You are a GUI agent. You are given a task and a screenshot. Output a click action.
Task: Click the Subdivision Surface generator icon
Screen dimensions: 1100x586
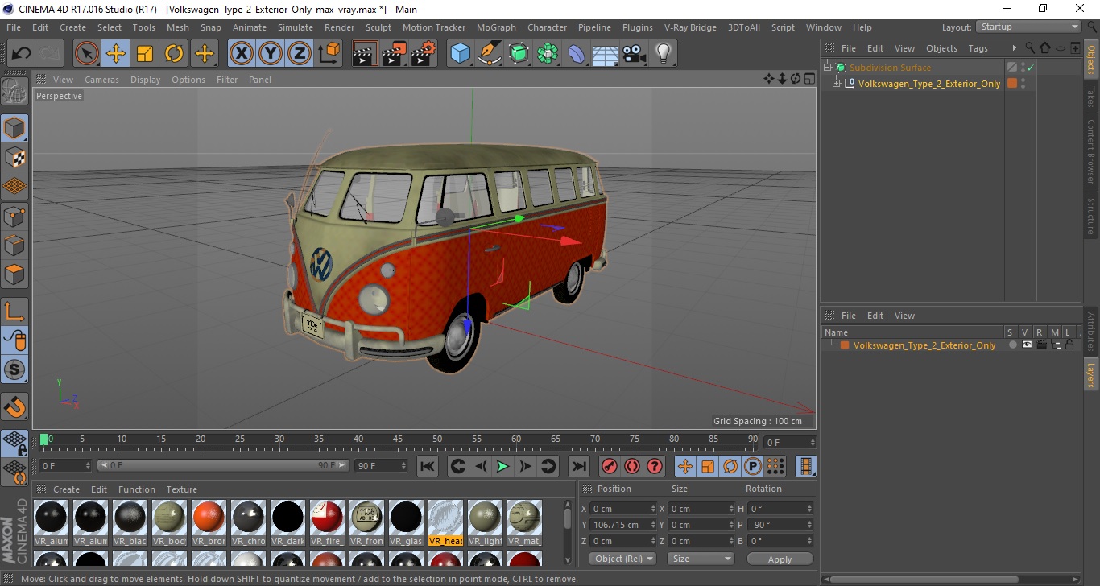point(519,54)
